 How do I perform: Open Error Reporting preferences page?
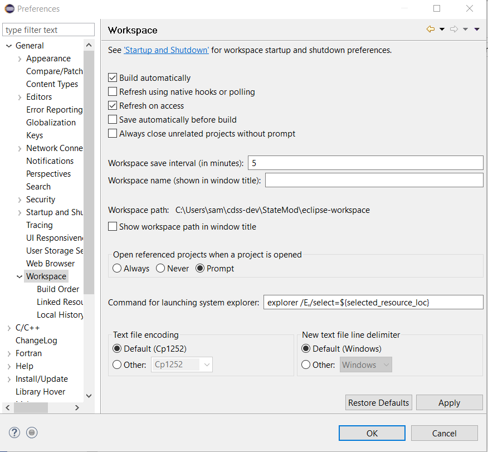tap(55, 110)
